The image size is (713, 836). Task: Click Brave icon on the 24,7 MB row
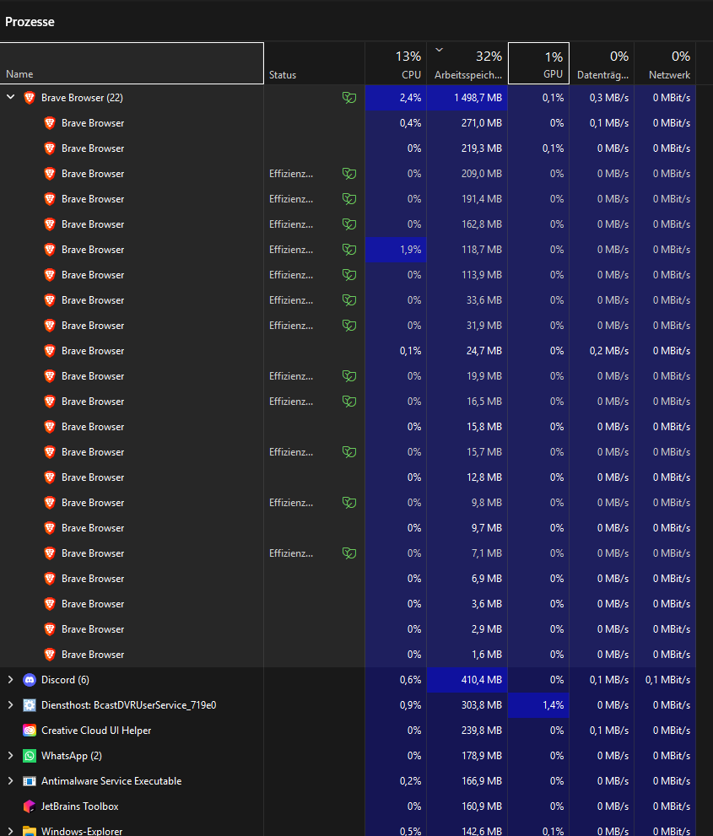[50, 351]
